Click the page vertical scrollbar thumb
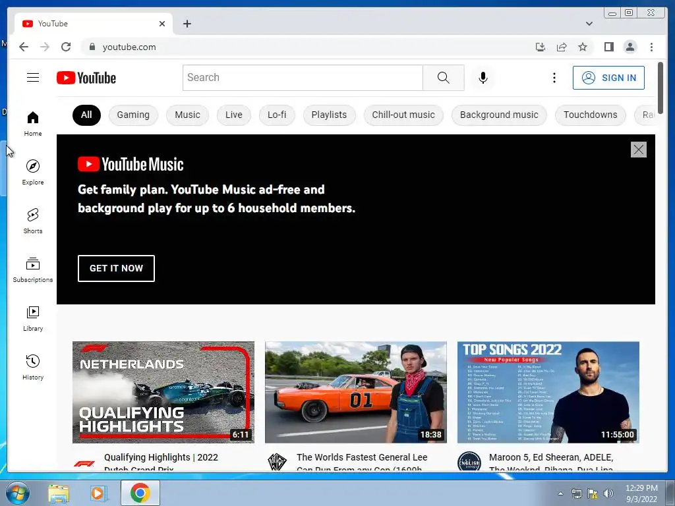The image size is (675, 506). point(660,88)
